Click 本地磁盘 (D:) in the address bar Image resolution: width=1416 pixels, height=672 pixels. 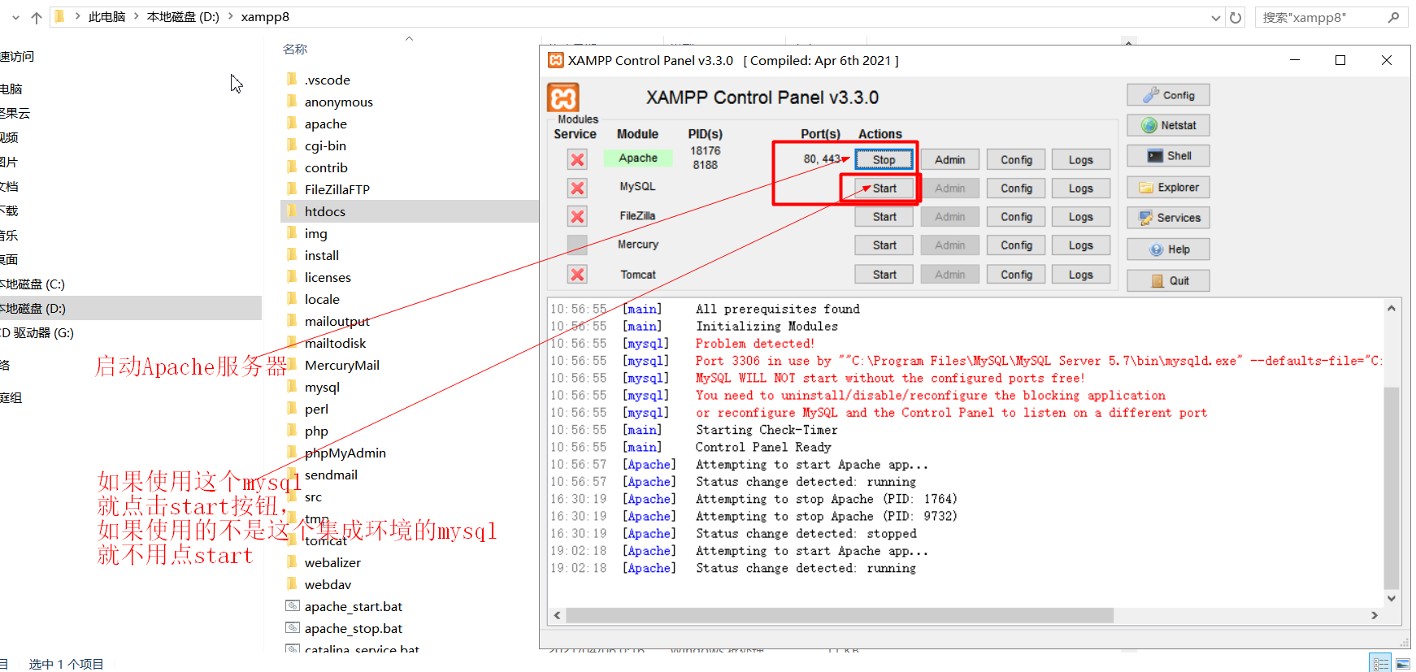tap(183, 17)
